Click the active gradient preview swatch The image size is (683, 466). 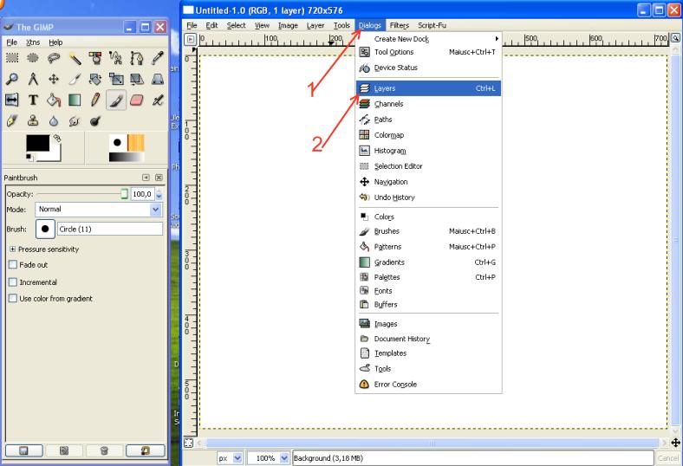point(127,157)
